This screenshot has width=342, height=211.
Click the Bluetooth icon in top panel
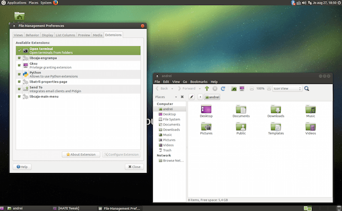(293, 3)
